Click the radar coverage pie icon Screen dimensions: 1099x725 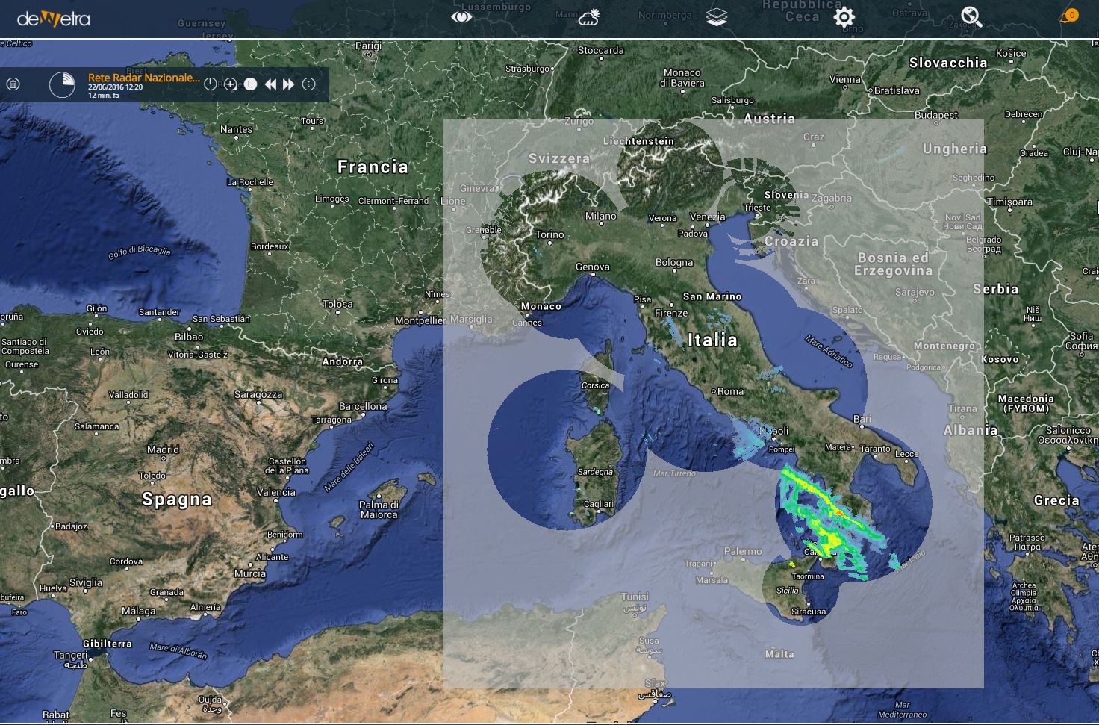pyautogui.click(x=62, y=84)
